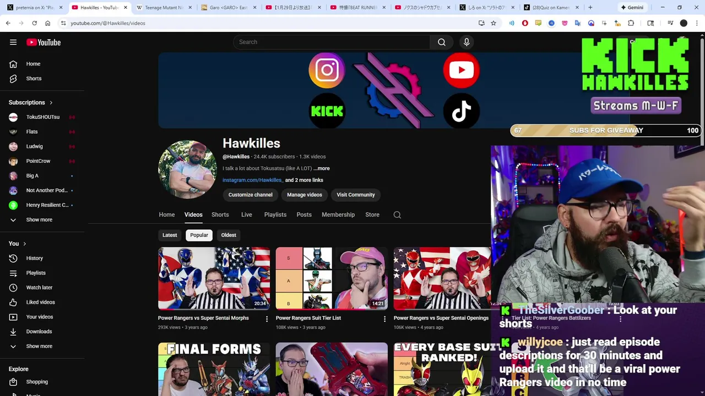Switch to the channel Shorts tab
This screenshot has width=705, height=396.
(x=220, y=215)
